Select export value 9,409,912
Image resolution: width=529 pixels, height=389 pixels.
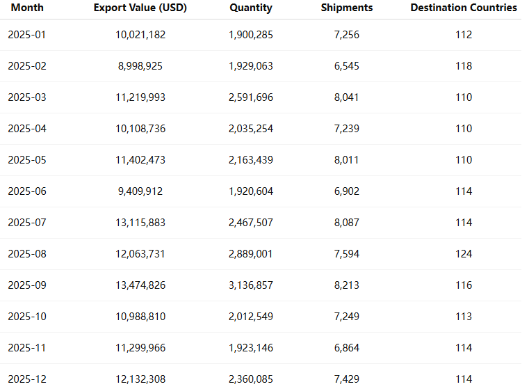tap(140, 191)
